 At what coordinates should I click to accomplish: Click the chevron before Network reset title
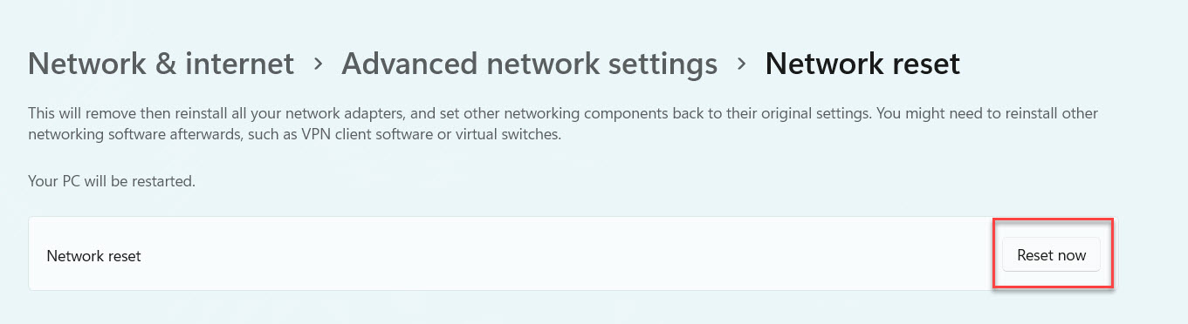tap(742, 64)
